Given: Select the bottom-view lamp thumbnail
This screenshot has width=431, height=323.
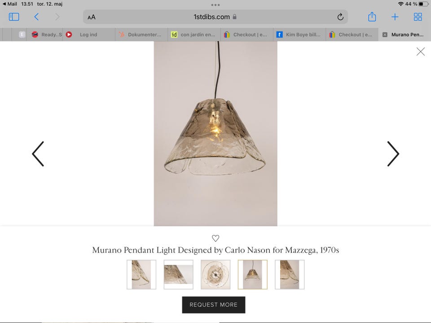Looking at the screenshot, I should click(215, 275).
